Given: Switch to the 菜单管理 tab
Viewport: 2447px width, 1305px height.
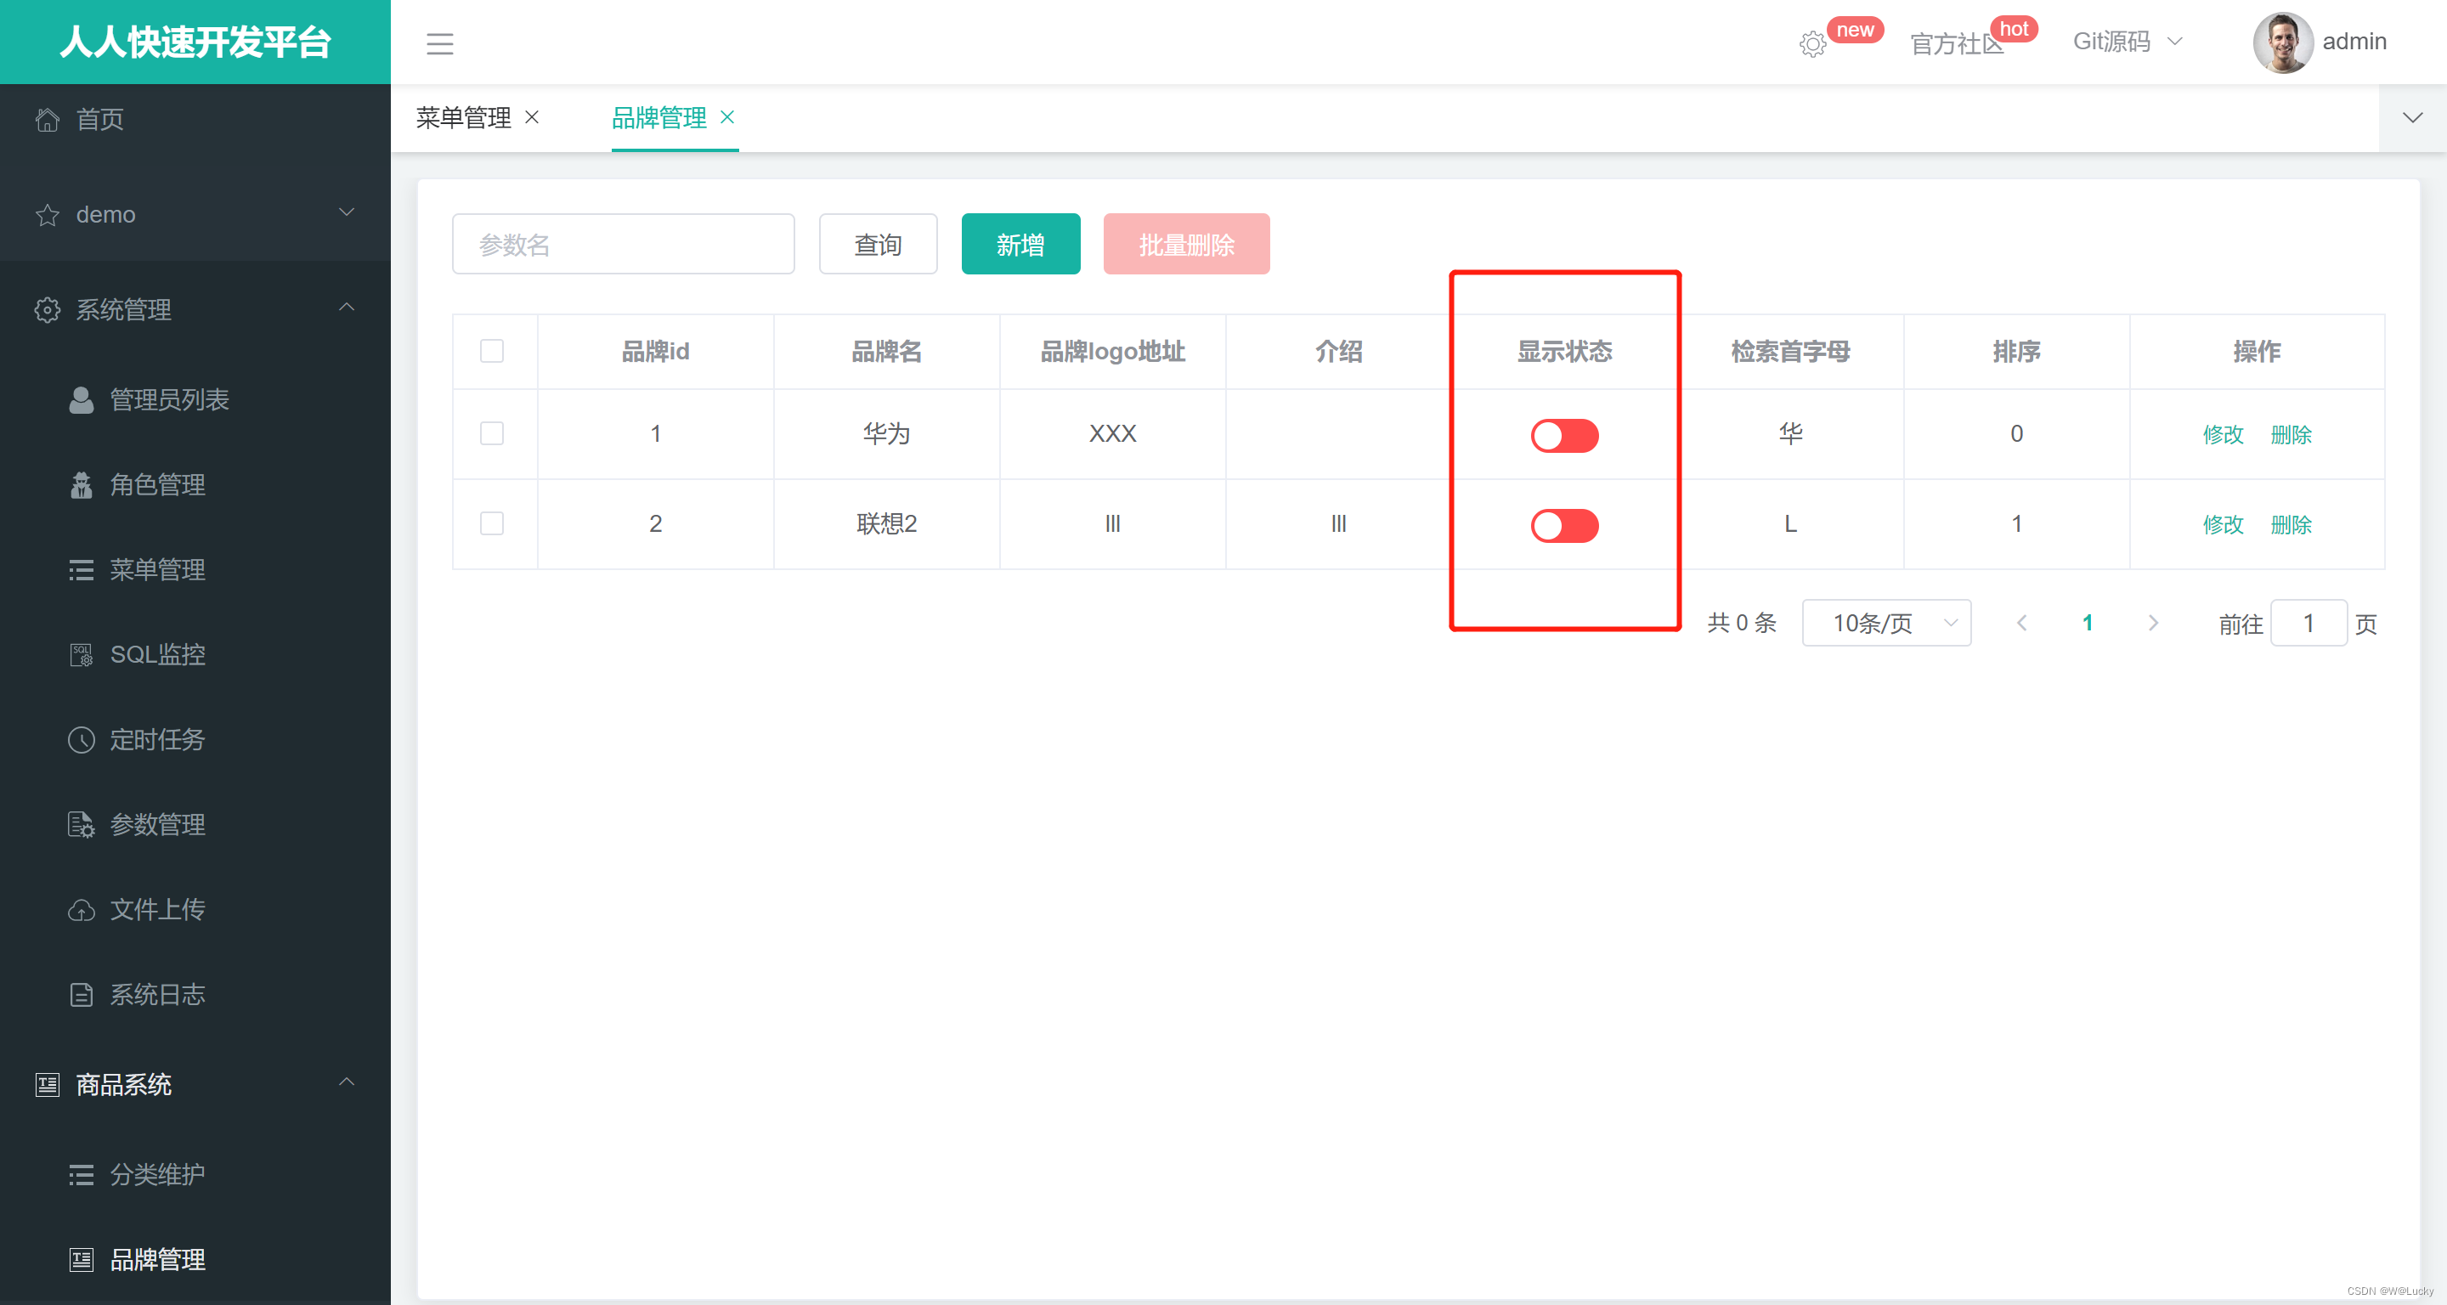Looking at the screenshot, I should coord(464,118).
